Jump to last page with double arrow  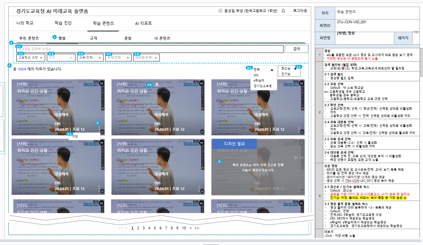point(197,228)
